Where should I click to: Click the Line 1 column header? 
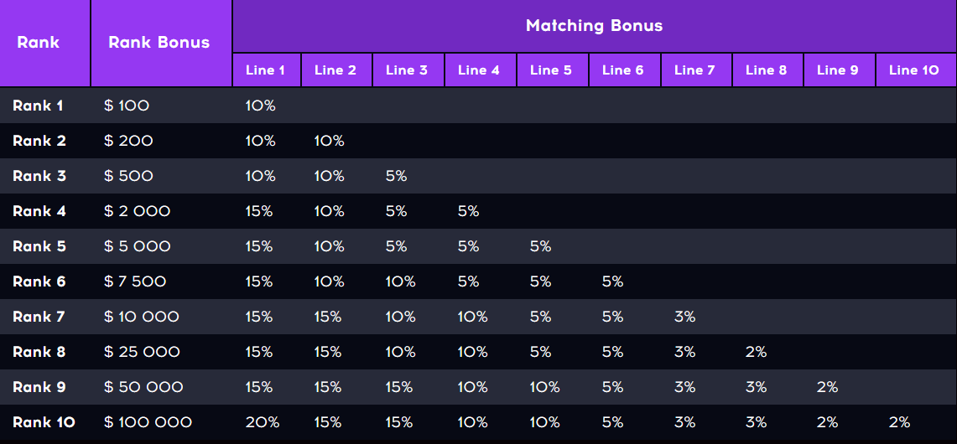click(266, 70)
